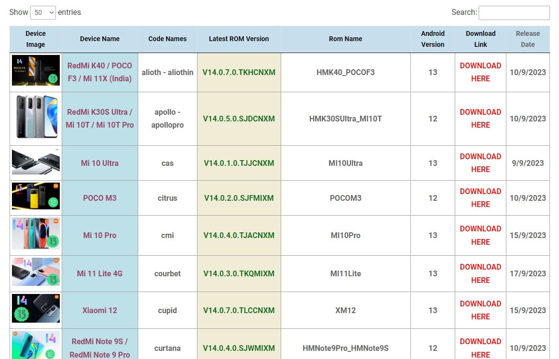This screenshot has width=559, height=359.
Task: Click DOWNLOAD HERE for Mi 10 Ultra
Action: click(480, 163)
